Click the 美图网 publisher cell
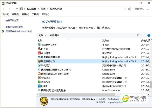Screen dimensions: 152x108 click(106, 45)
